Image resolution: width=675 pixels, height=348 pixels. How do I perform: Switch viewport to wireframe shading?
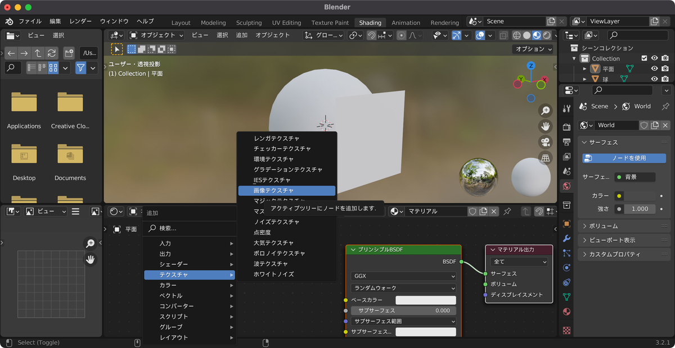[516, 35]
